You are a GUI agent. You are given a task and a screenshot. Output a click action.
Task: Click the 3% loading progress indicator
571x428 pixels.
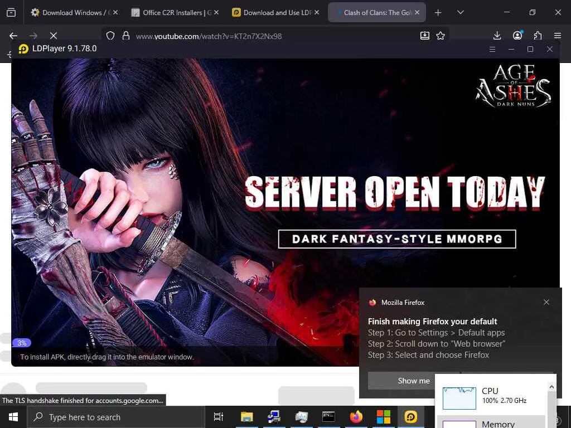pyautogui.click(x=22, y=343)
